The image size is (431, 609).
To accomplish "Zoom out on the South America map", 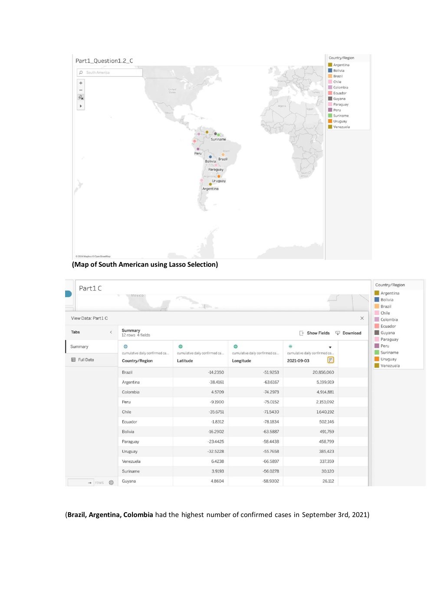I will pos(81,90).
